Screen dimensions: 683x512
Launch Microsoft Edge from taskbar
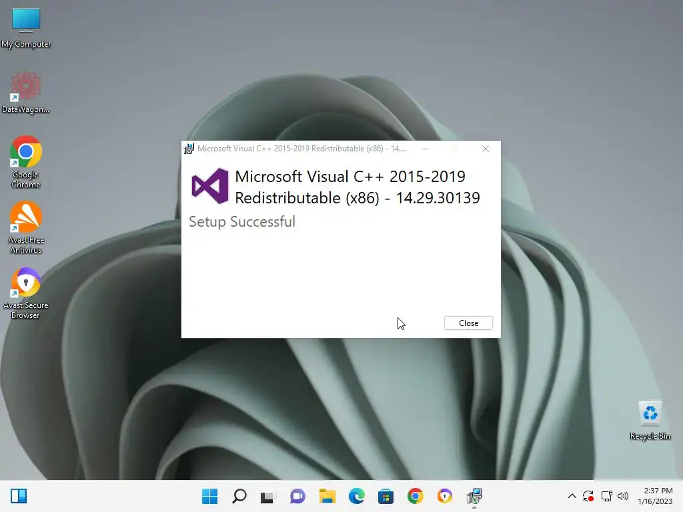click(x=356, y=496)
